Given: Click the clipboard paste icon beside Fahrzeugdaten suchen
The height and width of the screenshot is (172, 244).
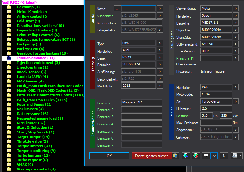Looking at the screenshot, I should [175, 156].
